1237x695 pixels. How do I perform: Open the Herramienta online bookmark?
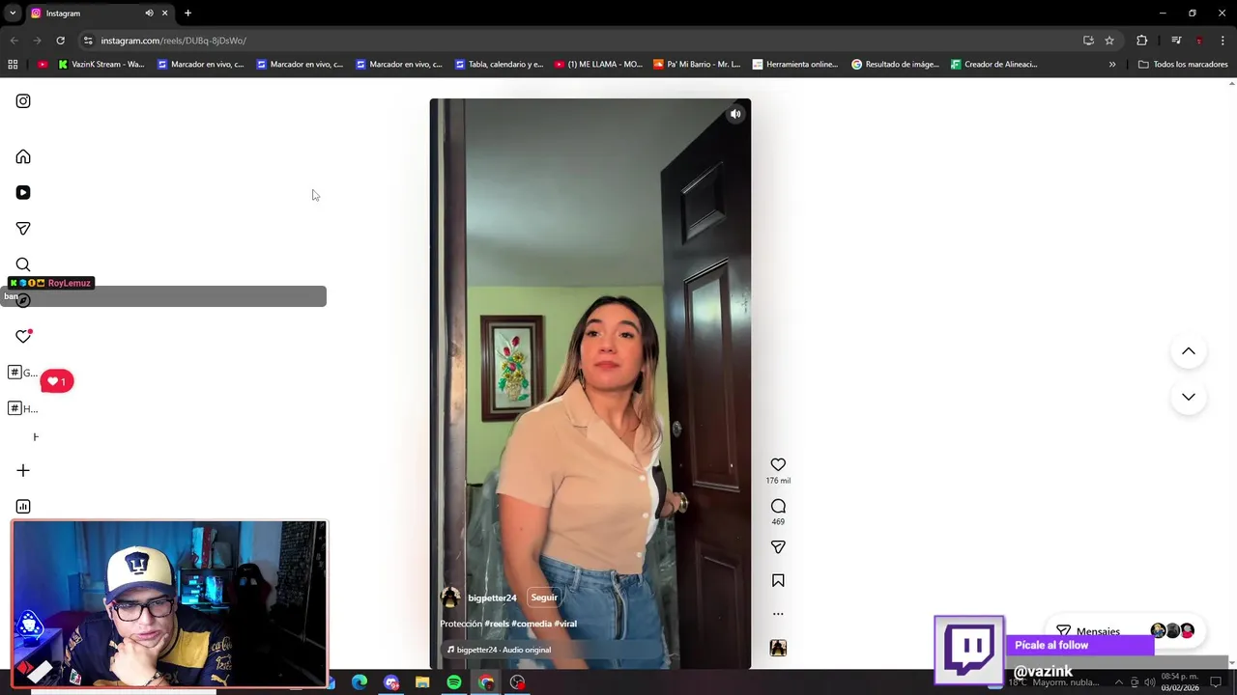tap(795, 65)
